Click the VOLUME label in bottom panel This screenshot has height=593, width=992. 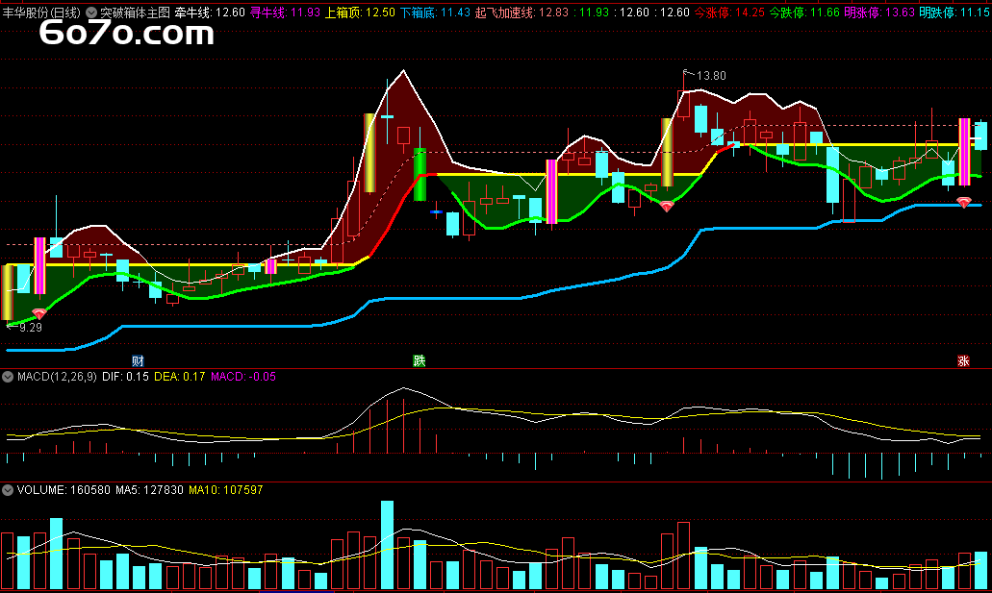41,490
